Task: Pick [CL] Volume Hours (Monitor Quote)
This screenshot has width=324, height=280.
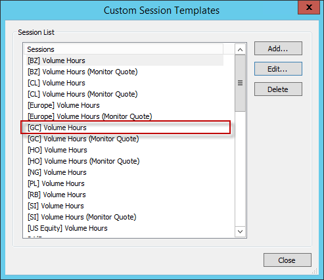Action: (125, 94)
